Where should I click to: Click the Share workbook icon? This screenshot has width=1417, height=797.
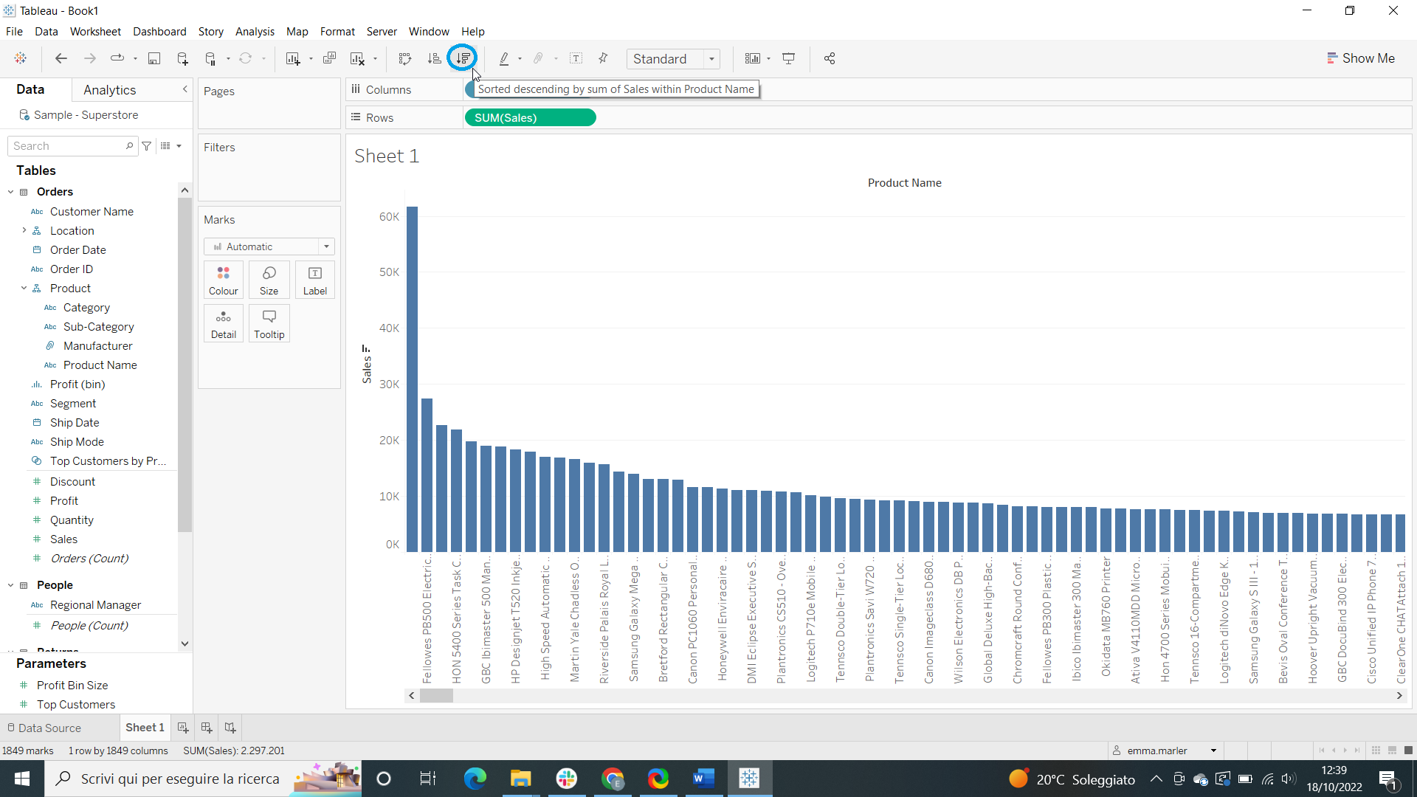830,58
